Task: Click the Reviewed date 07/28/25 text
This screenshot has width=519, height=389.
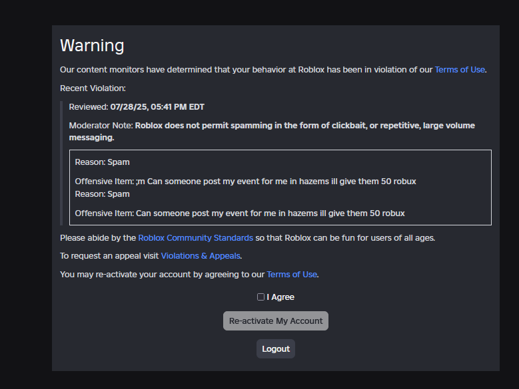Action: pyautogui.click(x=157, y=106)
